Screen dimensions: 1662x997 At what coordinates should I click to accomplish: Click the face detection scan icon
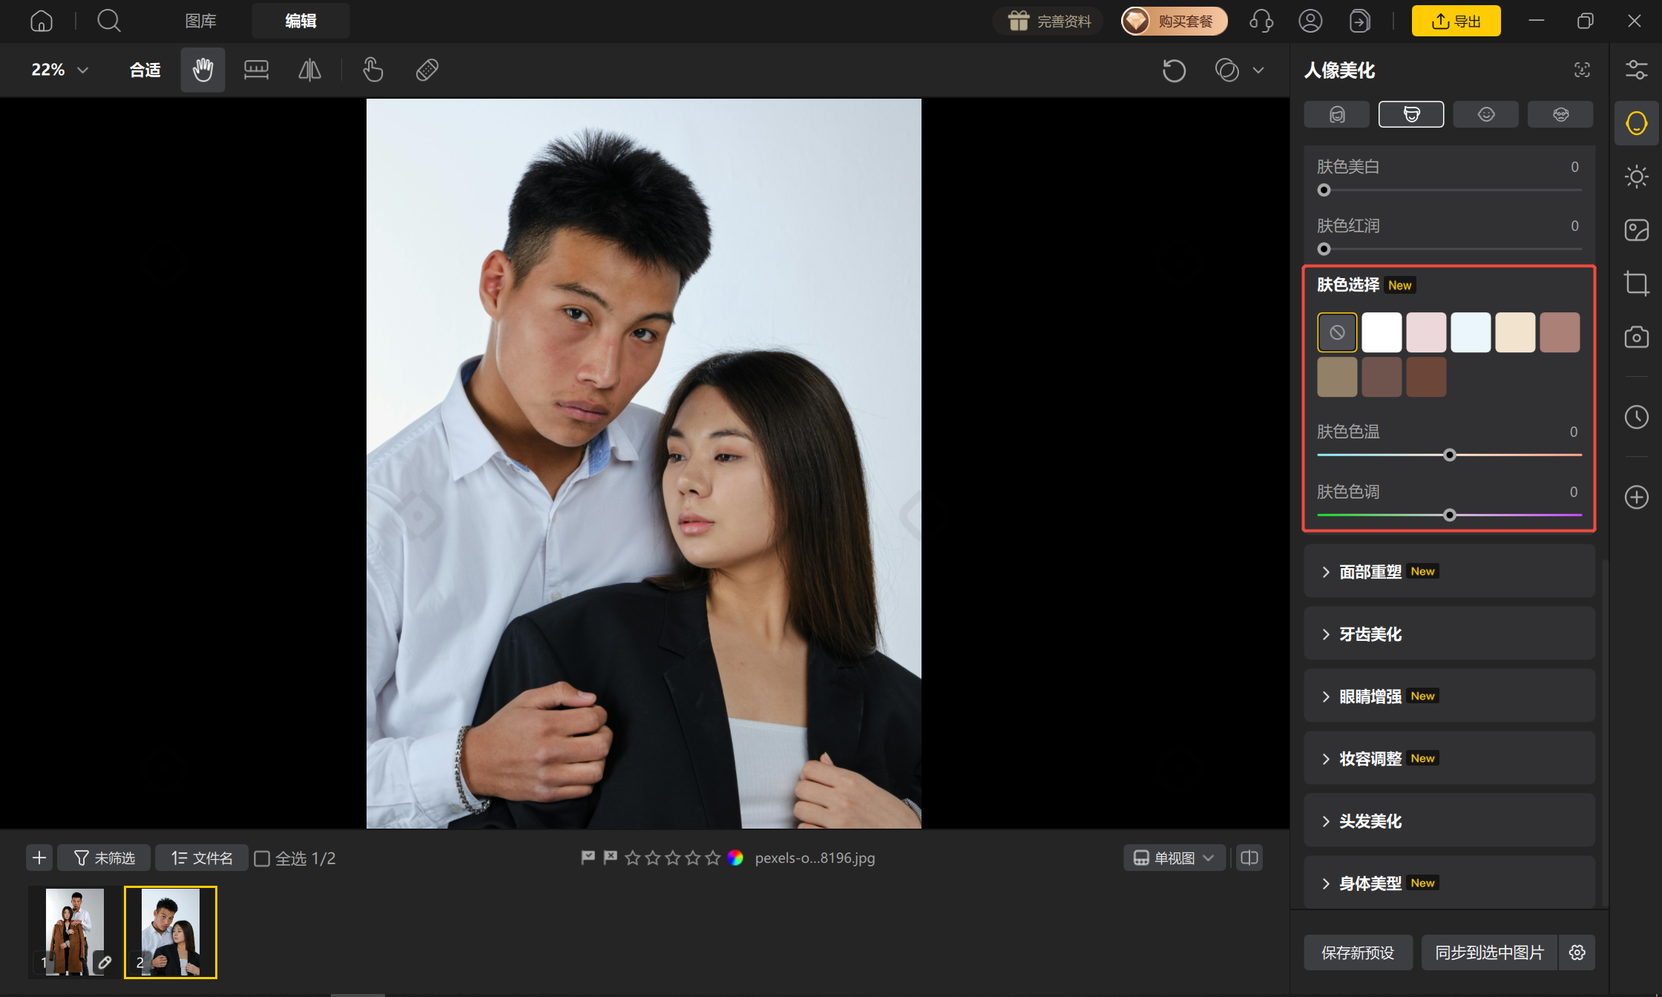click(x=1582, y=70)
